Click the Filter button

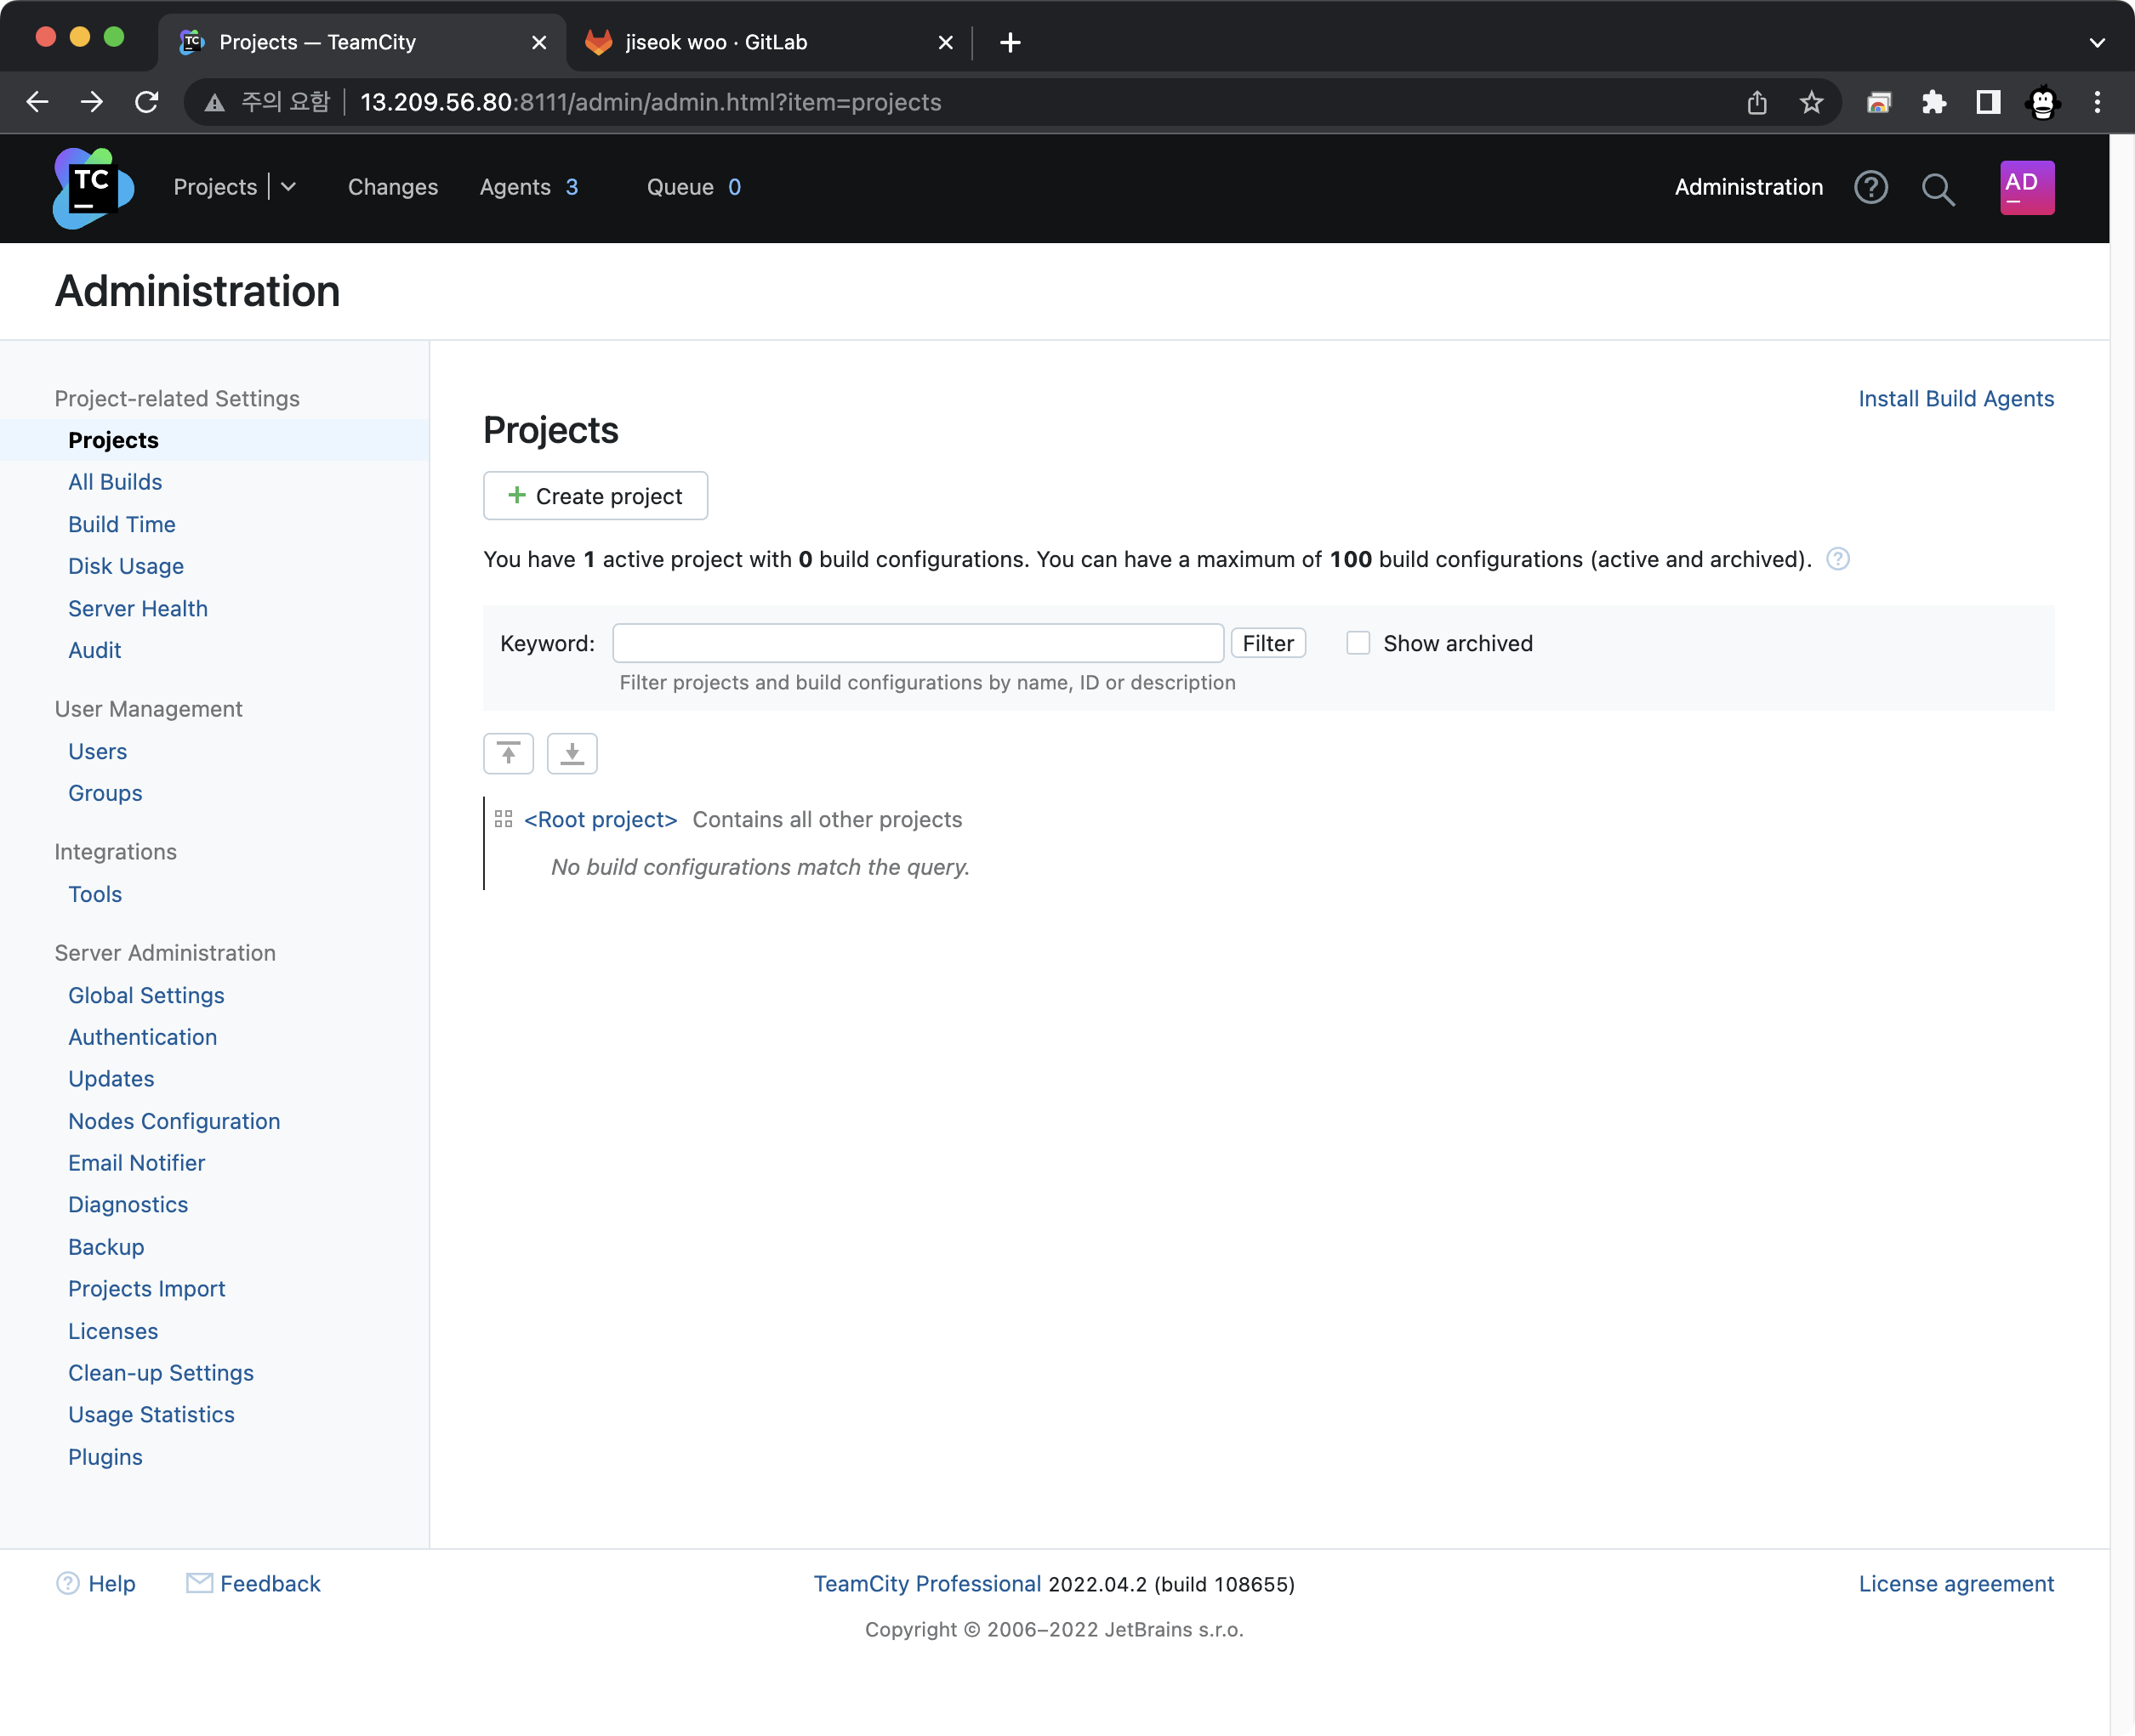tap(1267, 643)
